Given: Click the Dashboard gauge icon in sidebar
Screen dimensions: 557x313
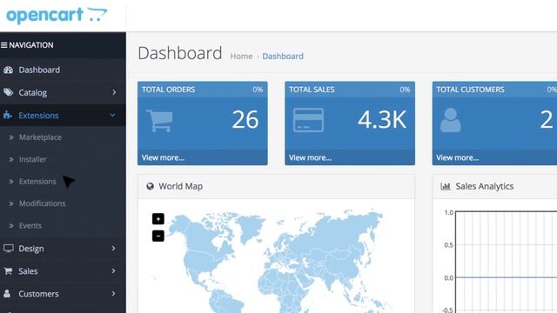Looking at the screenshot, I should coord(8,70).
